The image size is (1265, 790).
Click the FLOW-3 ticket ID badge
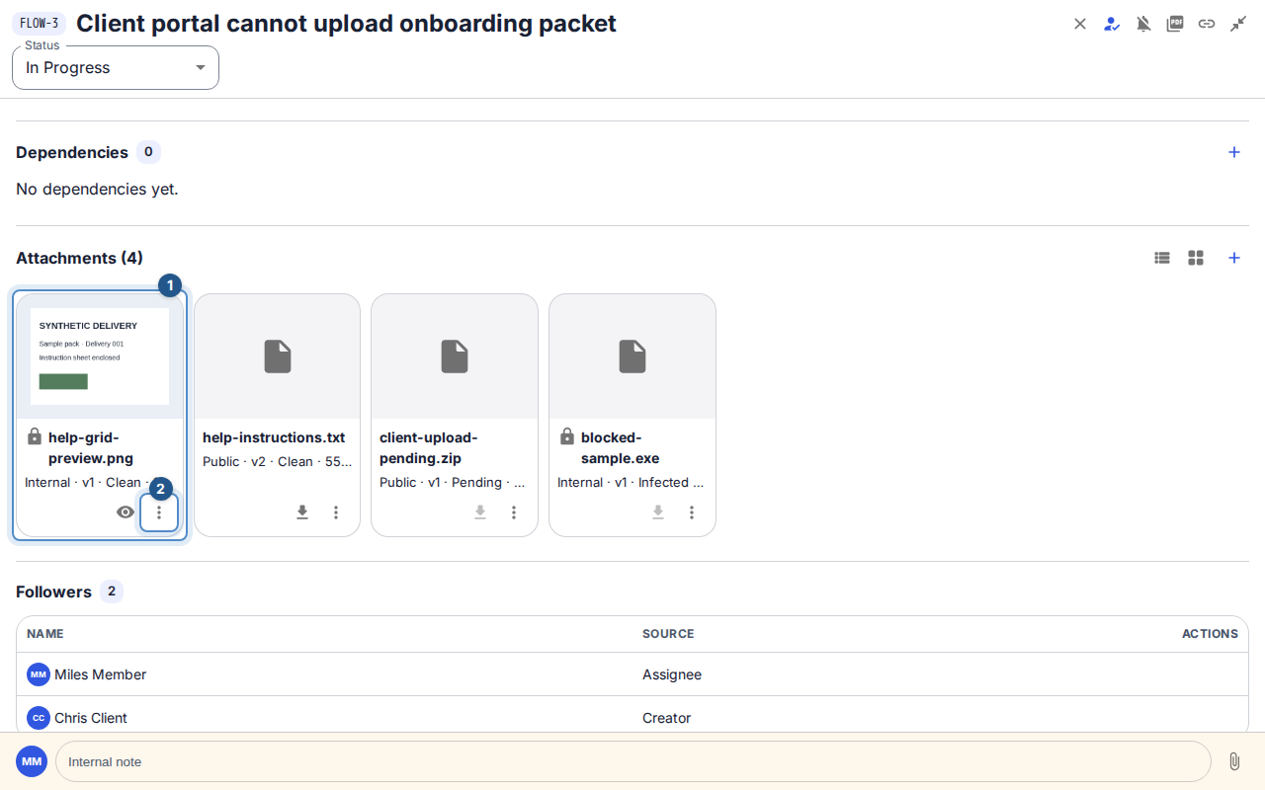40,24
